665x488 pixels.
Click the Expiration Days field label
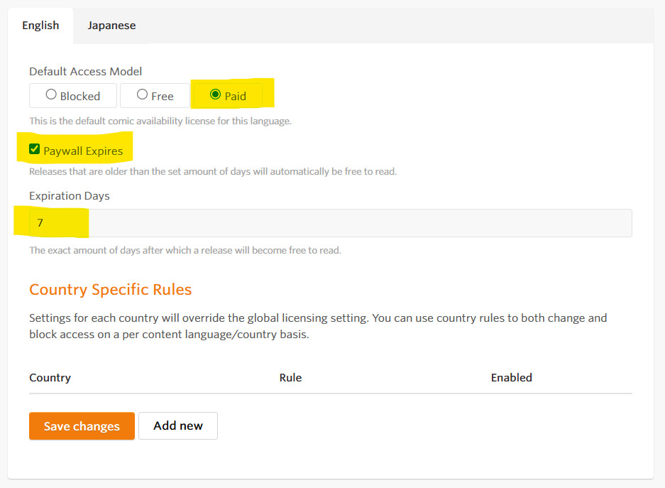pos(70,195)
